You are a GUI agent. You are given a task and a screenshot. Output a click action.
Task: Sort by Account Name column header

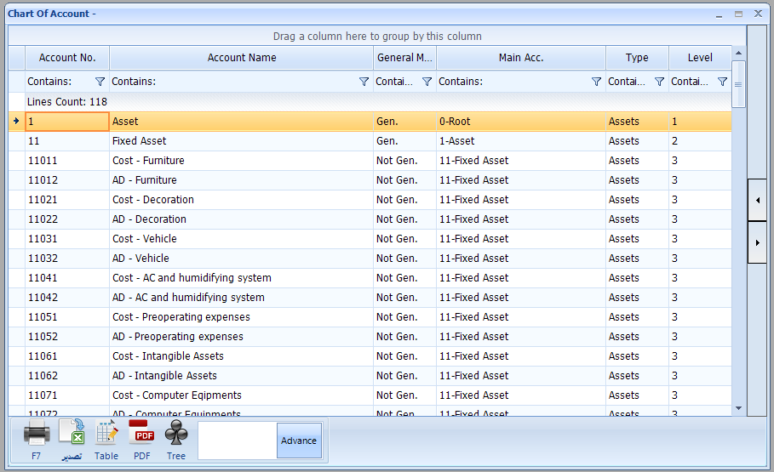(x=242, y=58)
